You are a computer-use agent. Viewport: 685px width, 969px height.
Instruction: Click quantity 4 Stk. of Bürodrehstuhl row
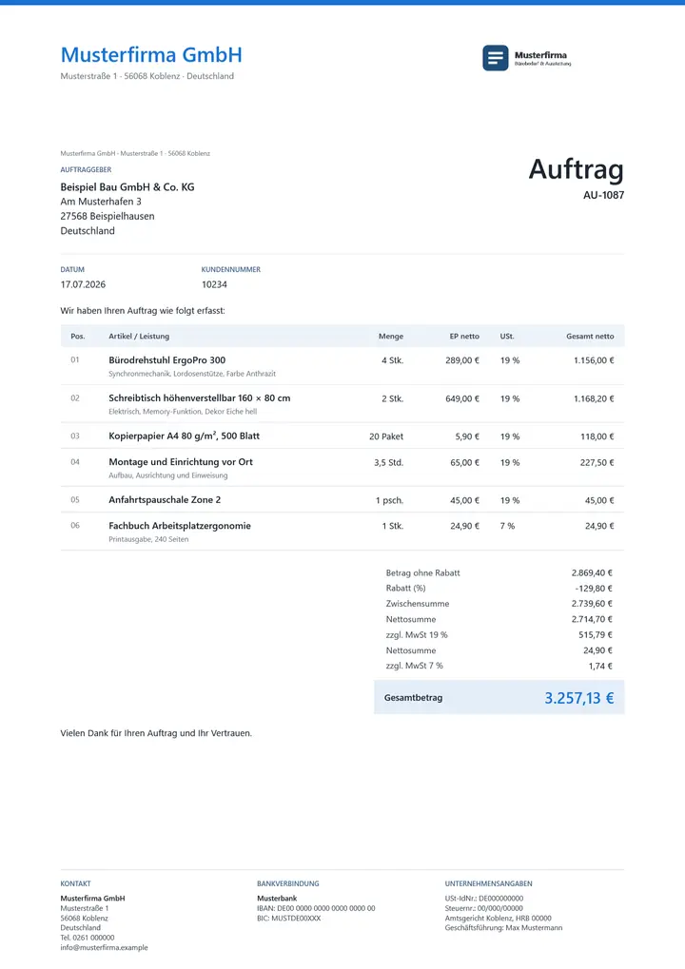(x=393, y=360)
